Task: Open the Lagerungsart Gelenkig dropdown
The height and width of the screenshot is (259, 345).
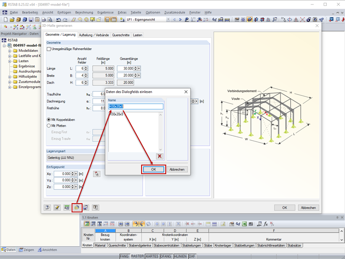Action: 76,158
